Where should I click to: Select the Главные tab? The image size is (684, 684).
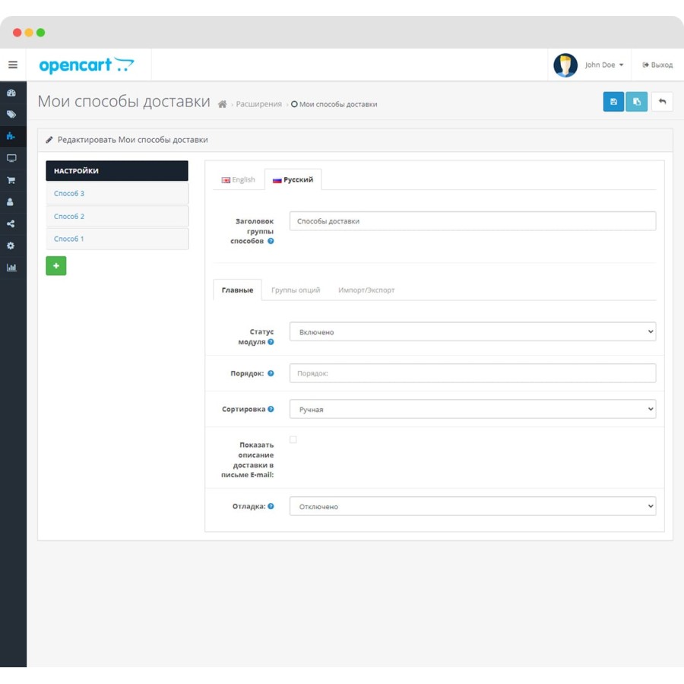(237, 290)
